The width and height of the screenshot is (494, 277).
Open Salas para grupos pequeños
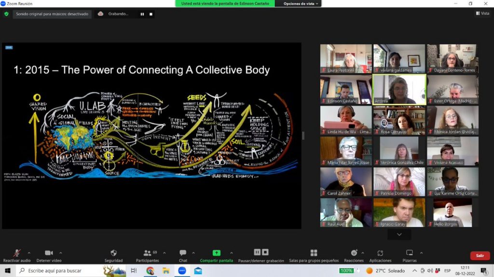(x=314, y=253)
